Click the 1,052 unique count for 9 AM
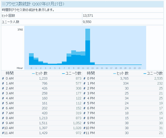Screen dimensions: 166x138 click(x=77, y=123)
